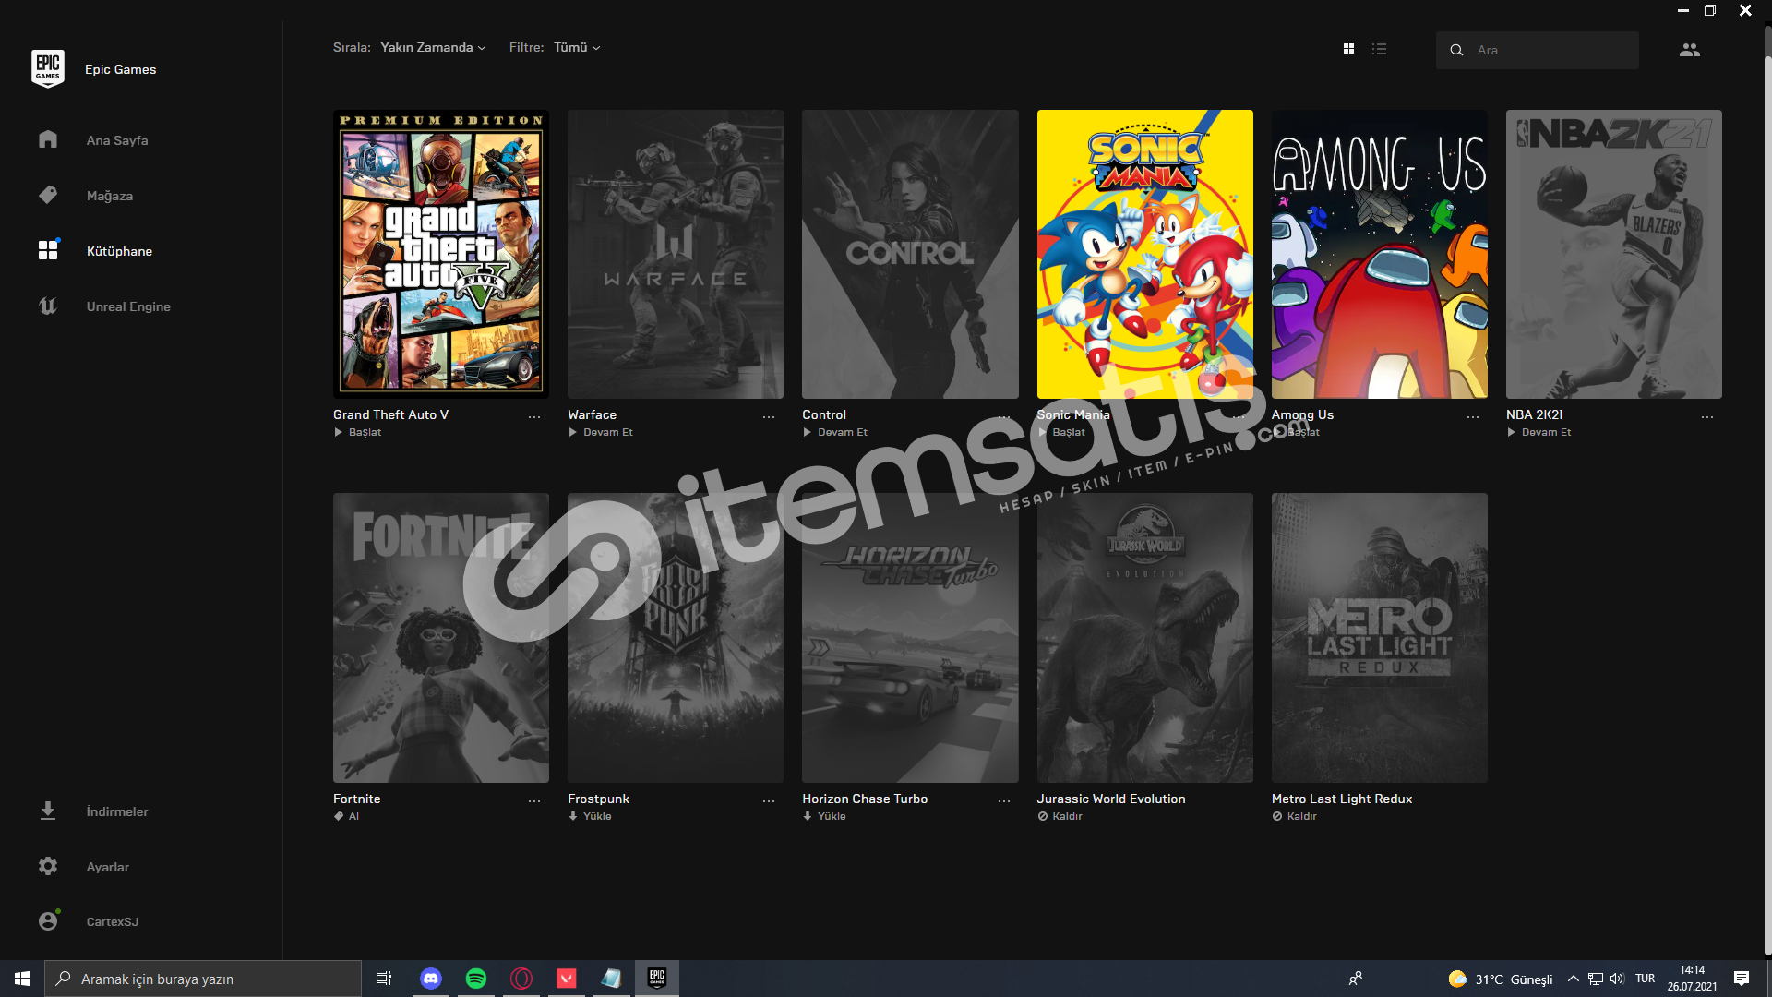The width and height of the screenshot is (1772, 997).
Task: Open Ana Sayfa home icon
Action: [x=48, y=139]
